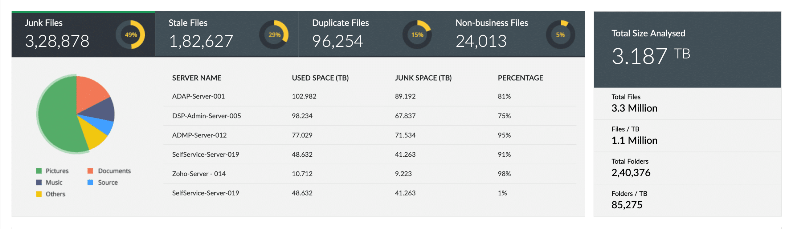The width and height of the screenshot is (789, 229).
Task: Click Total Folders 2,40,376 value
Action: (631, 173)
